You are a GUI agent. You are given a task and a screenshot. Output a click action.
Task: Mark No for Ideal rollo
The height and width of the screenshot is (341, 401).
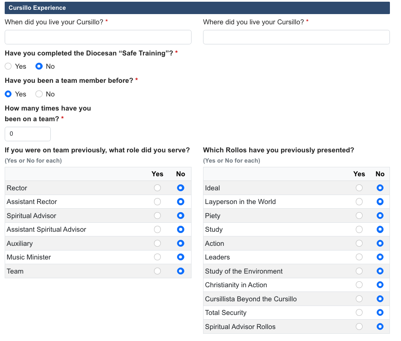point(380,188)
